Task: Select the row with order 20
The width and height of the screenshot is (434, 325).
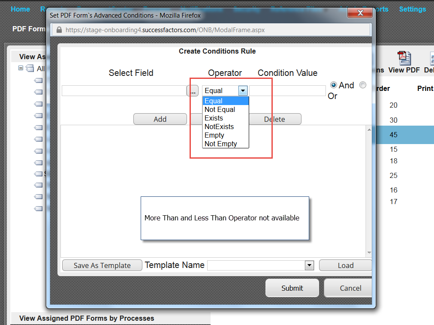Action: coord(393,105)
